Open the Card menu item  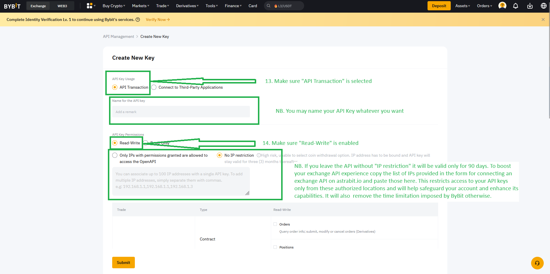click(x=253, y=6)
